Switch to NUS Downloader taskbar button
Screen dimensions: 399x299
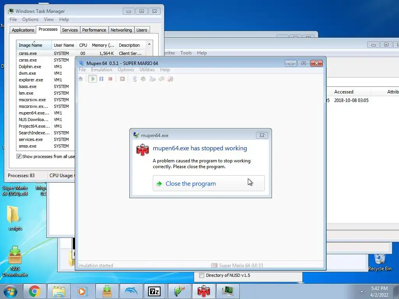(x=107, y=291)
